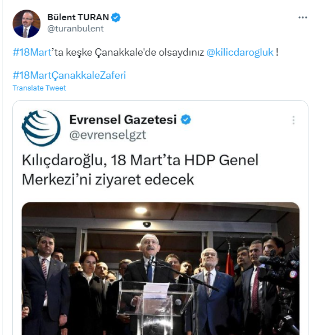
Task: Open the three-dot more menu on the tweet
Action: tap(303, 17)
